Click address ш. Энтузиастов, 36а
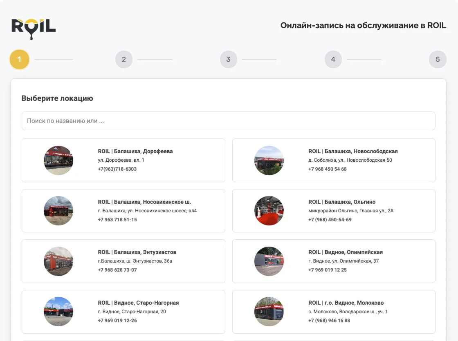Viewport: 458px width, 341px height. [x=135, y=261]
